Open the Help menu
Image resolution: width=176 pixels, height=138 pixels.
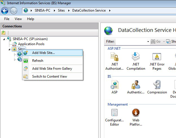coord(31,19)
